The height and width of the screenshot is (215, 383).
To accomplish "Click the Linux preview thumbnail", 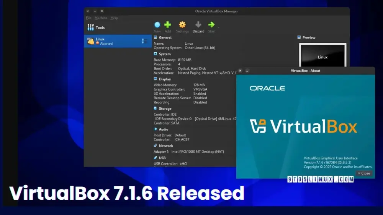I will click(x=322, y=55).
